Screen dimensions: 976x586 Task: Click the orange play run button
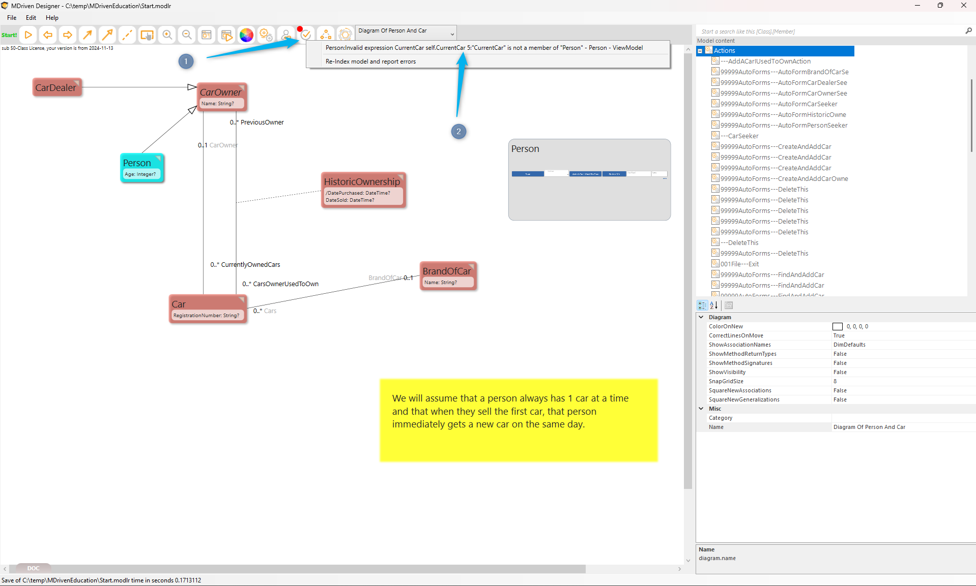(28, 35)
